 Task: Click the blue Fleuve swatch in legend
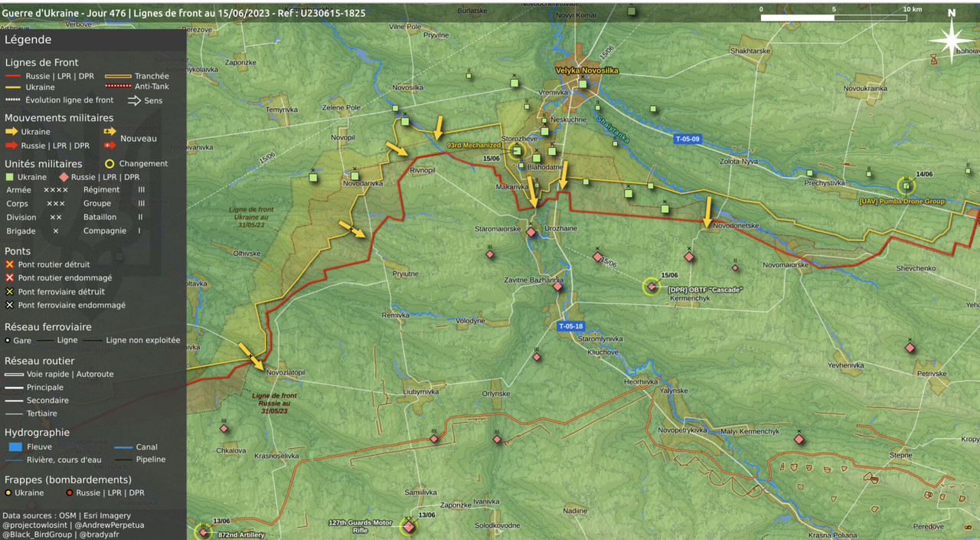(x=15, y=447)
